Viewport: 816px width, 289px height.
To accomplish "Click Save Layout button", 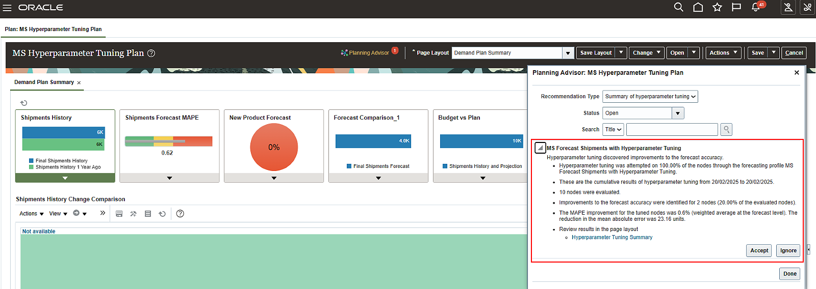I will (596, 52).
